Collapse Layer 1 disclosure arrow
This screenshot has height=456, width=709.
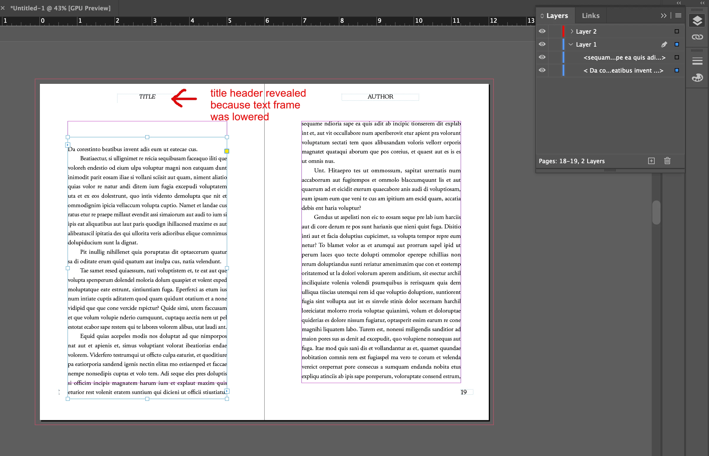tap(571, 44)
